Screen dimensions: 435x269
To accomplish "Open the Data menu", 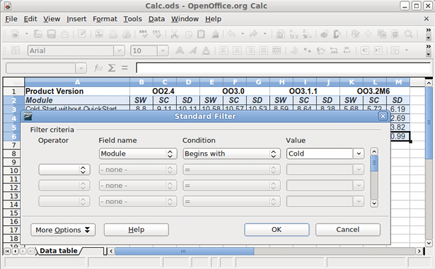I will [x=156, y=19].
